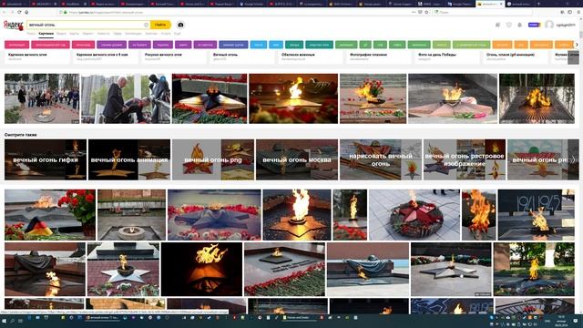
Task: Open flame on black background image
Action: 201,270
